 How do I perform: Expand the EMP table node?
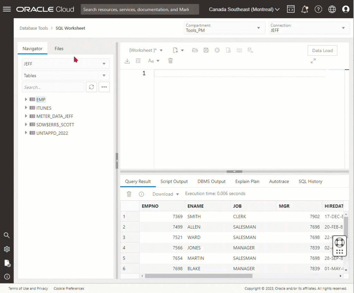[x=26, y=99]
